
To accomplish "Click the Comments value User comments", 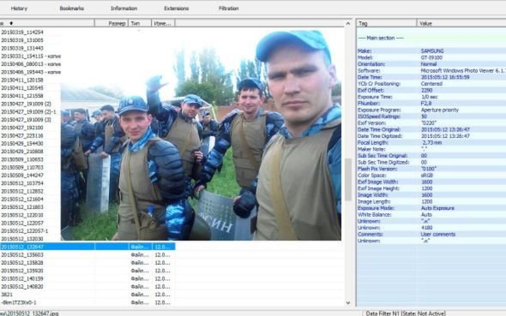I will 438,234.
